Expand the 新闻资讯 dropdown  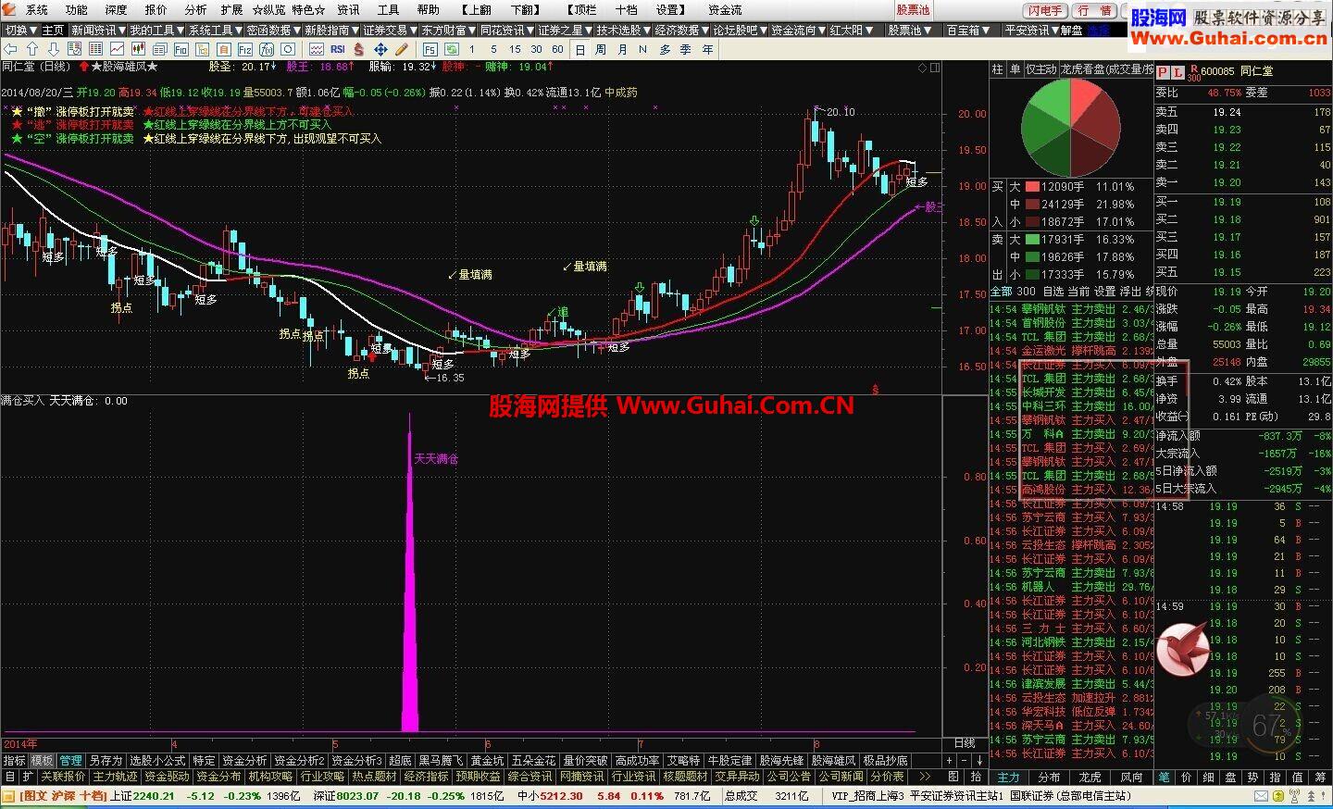[96, 31]
